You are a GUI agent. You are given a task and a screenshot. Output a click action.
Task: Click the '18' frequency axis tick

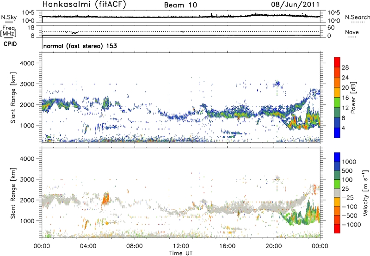coord(31,28)
